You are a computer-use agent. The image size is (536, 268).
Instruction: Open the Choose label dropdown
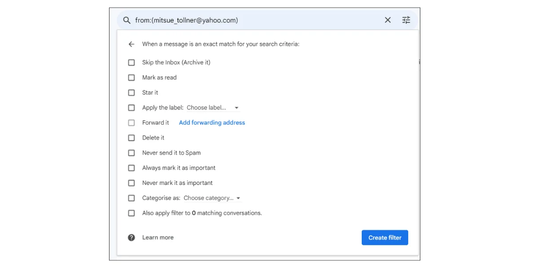pyautogui.click(x=213, y=108)
